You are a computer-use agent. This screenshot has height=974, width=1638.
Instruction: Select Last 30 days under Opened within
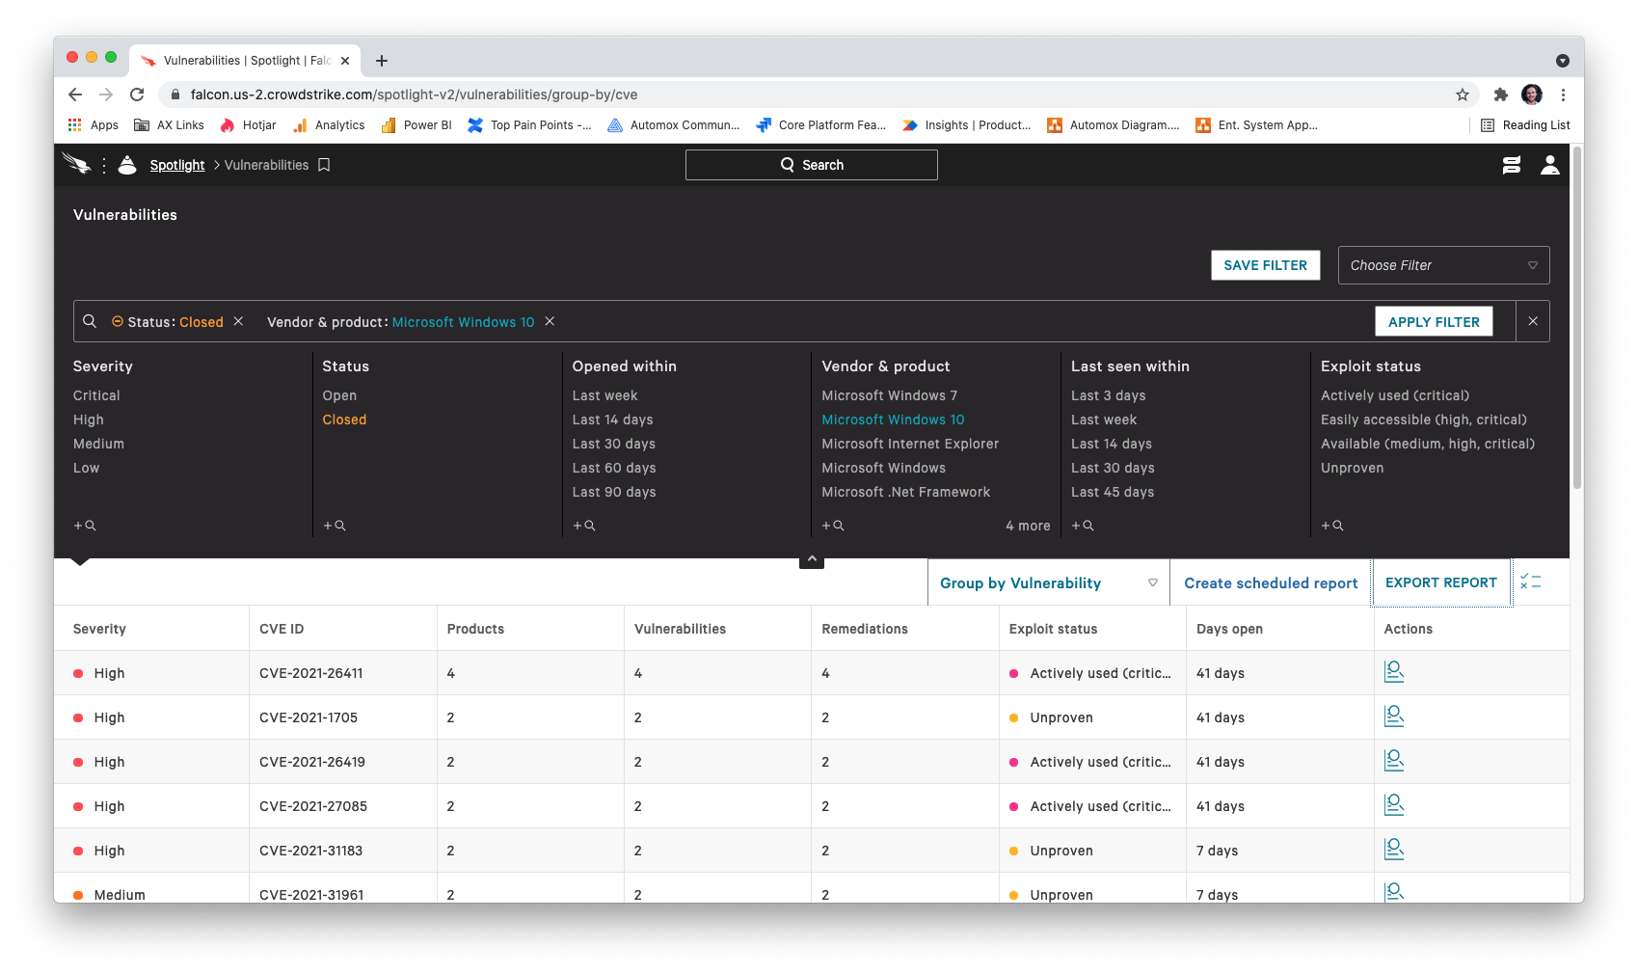click(613, 444)
